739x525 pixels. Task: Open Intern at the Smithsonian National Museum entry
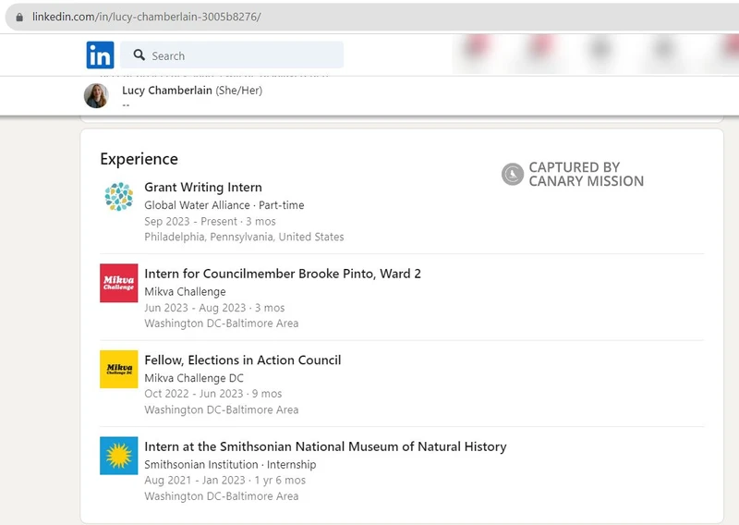click(x=325, y=446)
